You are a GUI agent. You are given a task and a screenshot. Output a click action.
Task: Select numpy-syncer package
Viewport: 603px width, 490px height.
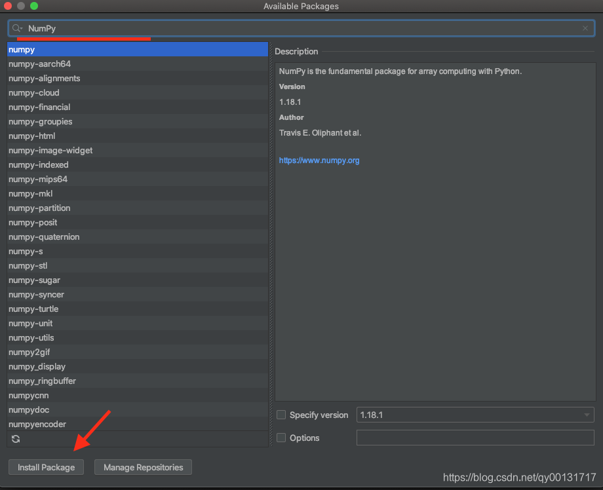tap(137, 294)
